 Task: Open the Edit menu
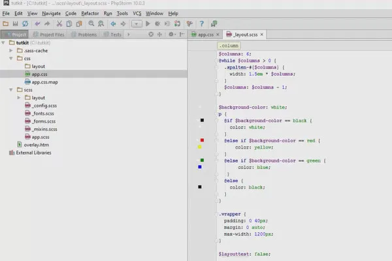[18, 14]
